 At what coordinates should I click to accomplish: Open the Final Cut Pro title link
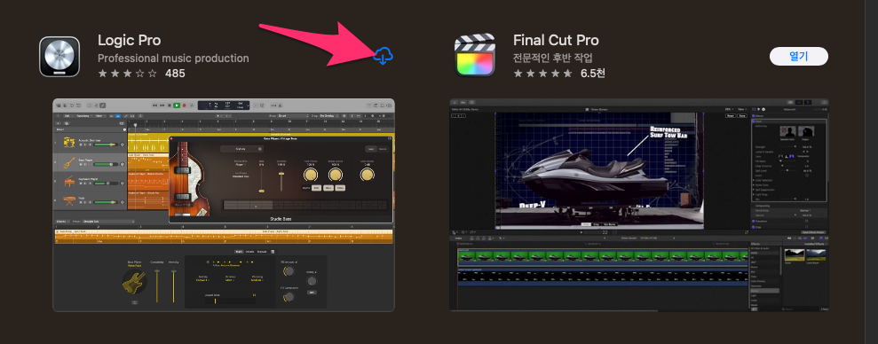(x=556, y=40)
